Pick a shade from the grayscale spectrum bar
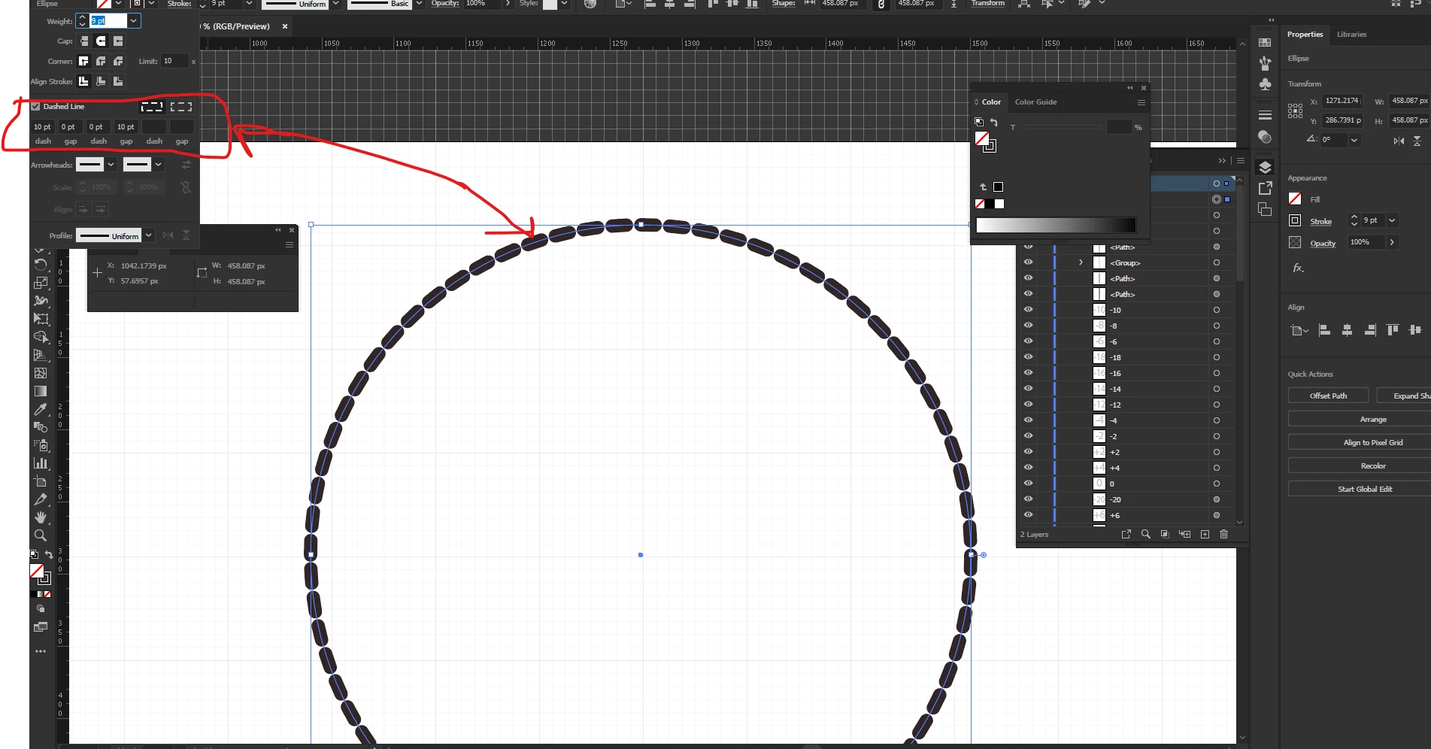This screenshot has width=1431, height=749. click(x=1056, y=225)
